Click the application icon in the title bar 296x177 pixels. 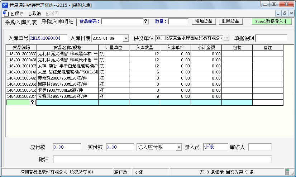[x=5, y=4]
